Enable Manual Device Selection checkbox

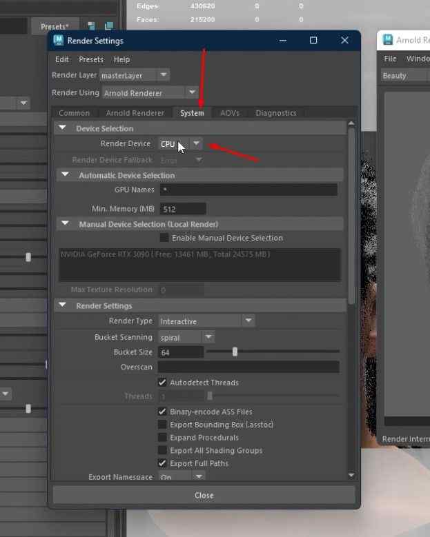coord(164,237)
